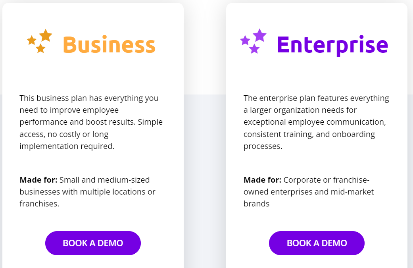
Task: Click the purple Enterprise plan heading
Action: click(332, 44)
